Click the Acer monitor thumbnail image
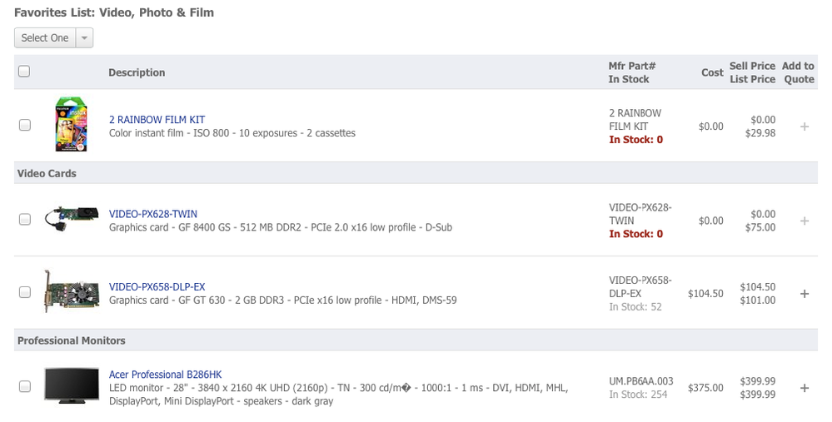The height and width of the screenshot is (422, 832). 71,386
